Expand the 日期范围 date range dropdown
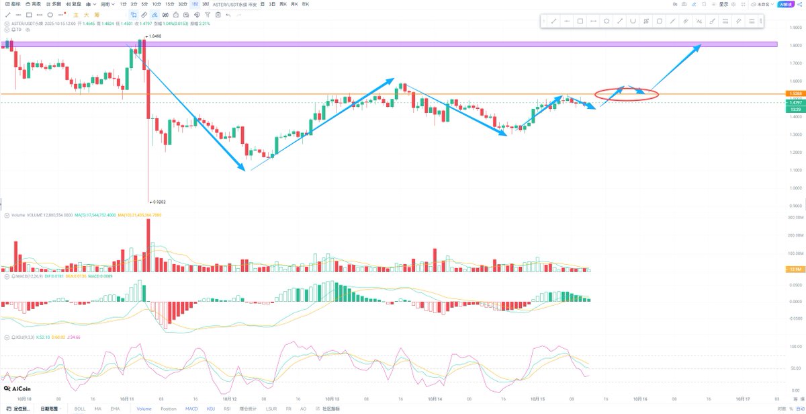This screenshot has height=414, width=806. (51, 409)
